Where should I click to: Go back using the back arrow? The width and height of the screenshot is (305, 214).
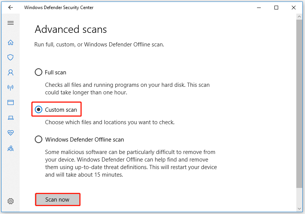click(x=11, y=8)
